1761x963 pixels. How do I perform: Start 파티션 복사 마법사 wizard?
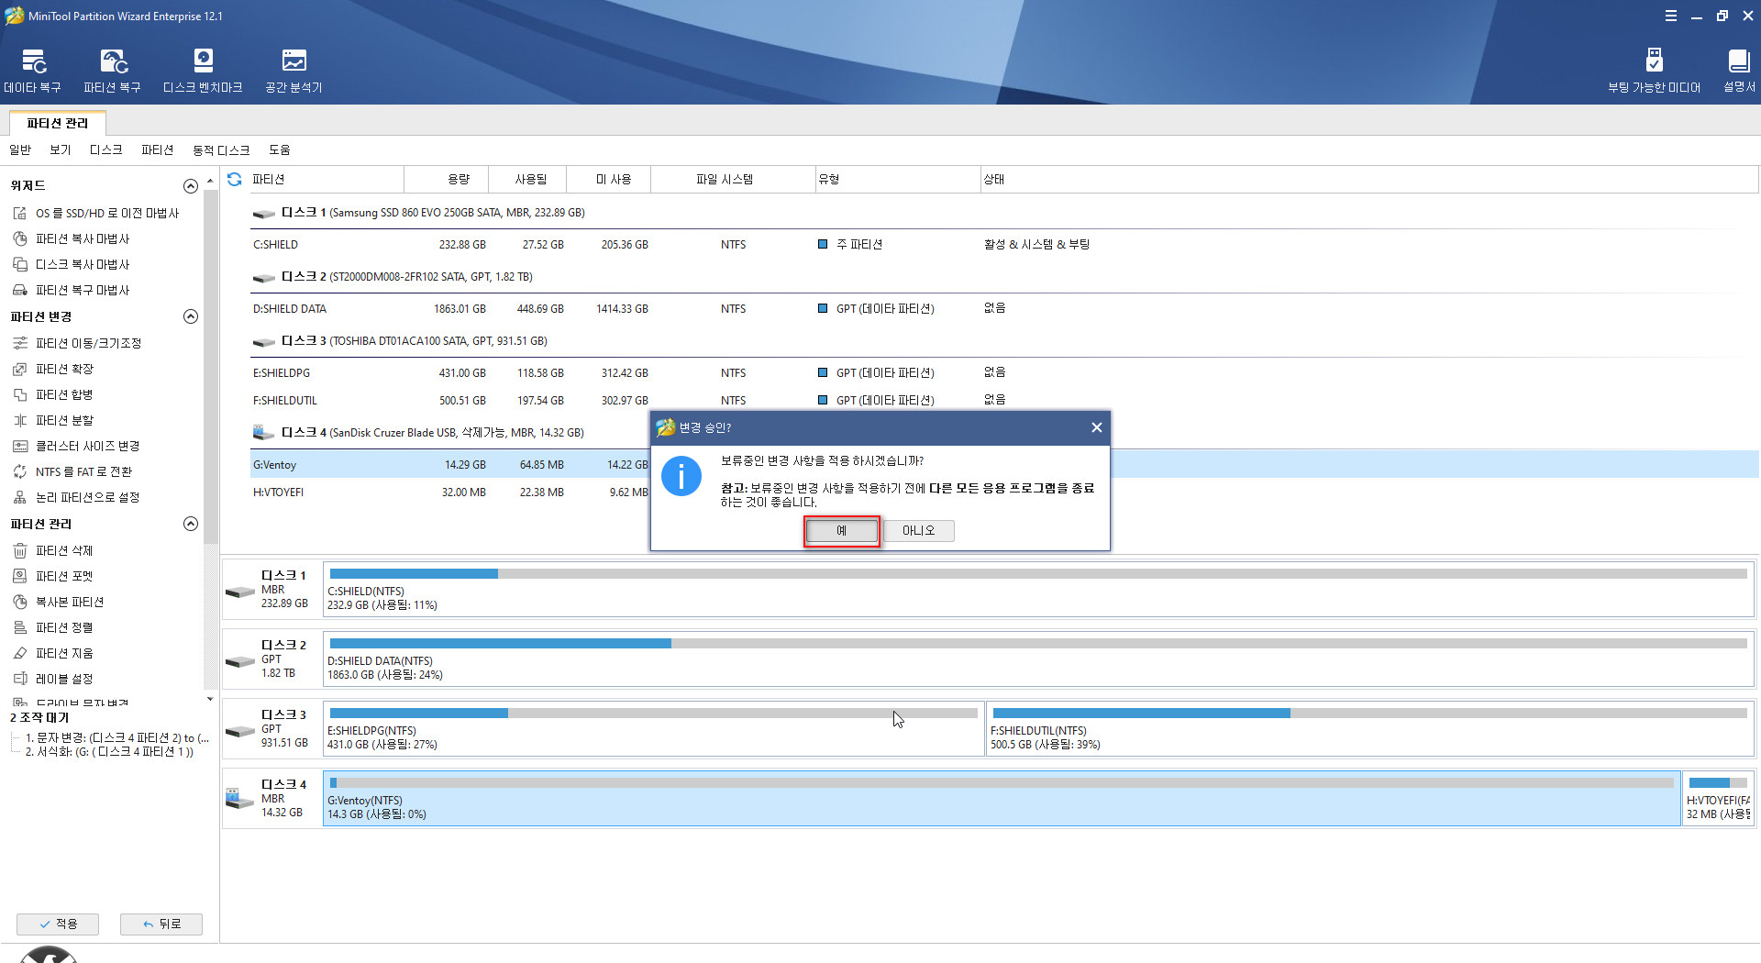tap(72, 238)
